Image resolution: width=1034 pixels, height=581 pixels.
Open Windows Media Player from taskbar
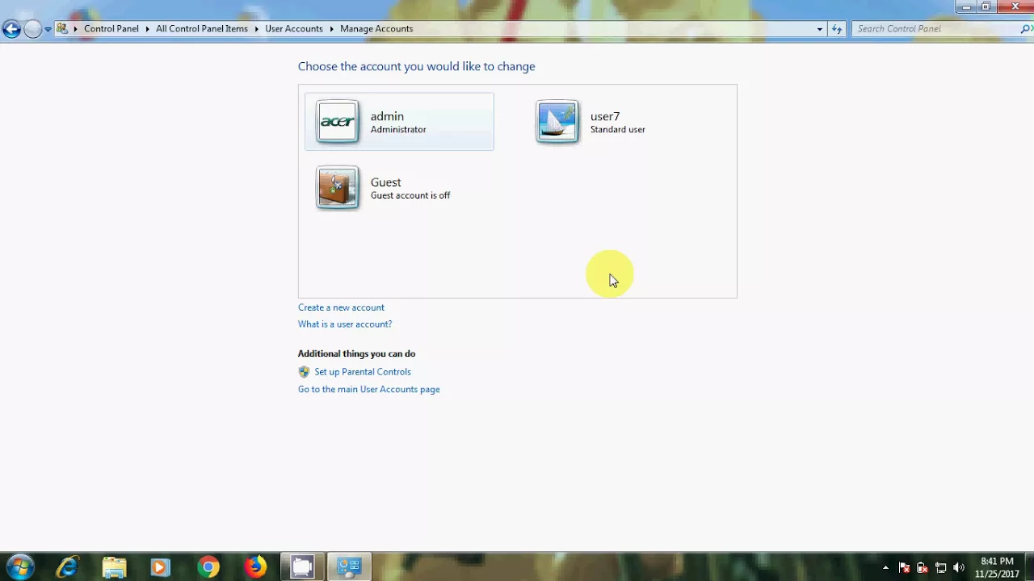pos(160,567)
